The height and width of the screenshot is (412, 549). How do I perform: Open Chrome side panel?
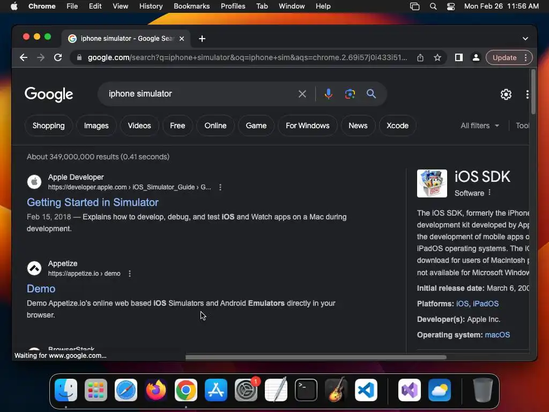click(x=459, y=57)
